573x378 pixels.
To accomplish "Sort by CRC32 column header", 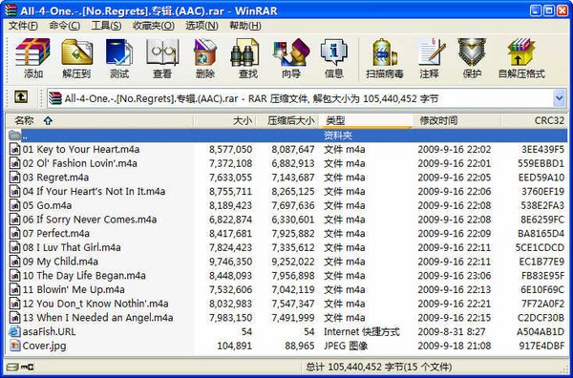I will (534, 120).
